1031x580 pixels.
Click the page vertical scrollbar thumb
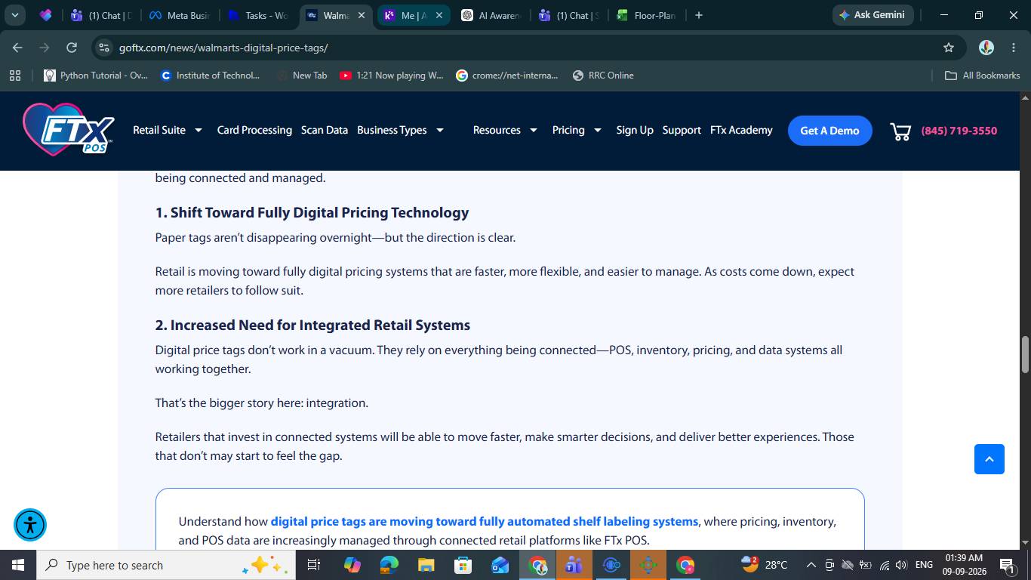[1025, 354]
